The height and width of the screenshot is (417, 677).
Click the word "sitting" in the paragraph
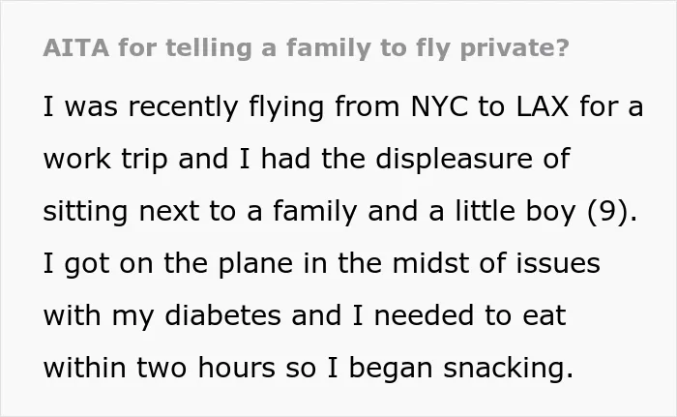(85, 211)
